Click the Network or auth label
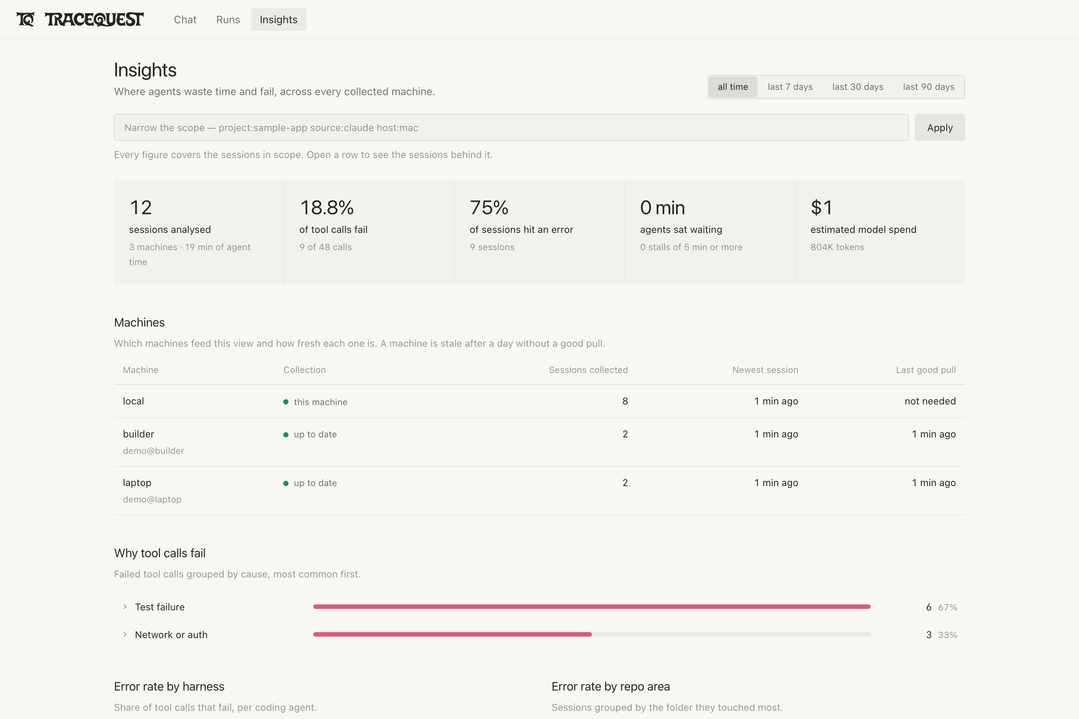This screenshot has height=719, width=1079. 171,635
